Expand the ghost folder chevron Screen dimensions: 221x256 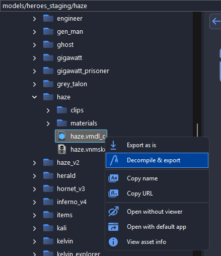point(34,45)
